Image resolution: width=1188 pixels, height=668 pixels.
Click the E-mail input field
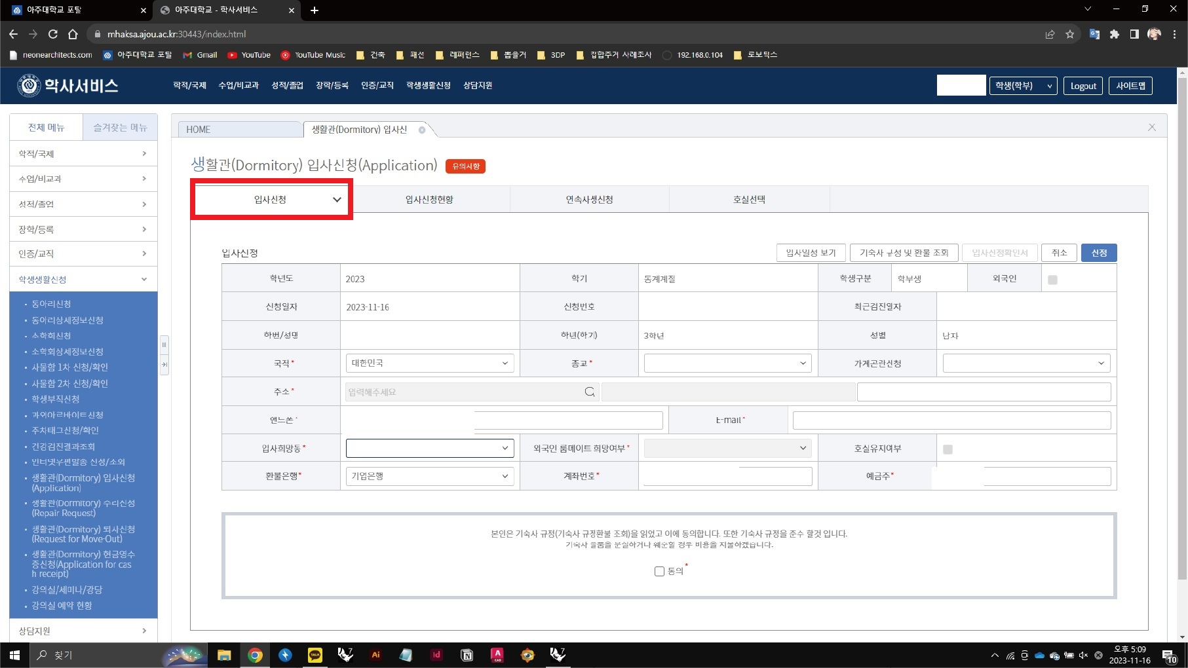pyautogui.click(x=951, y=420)
